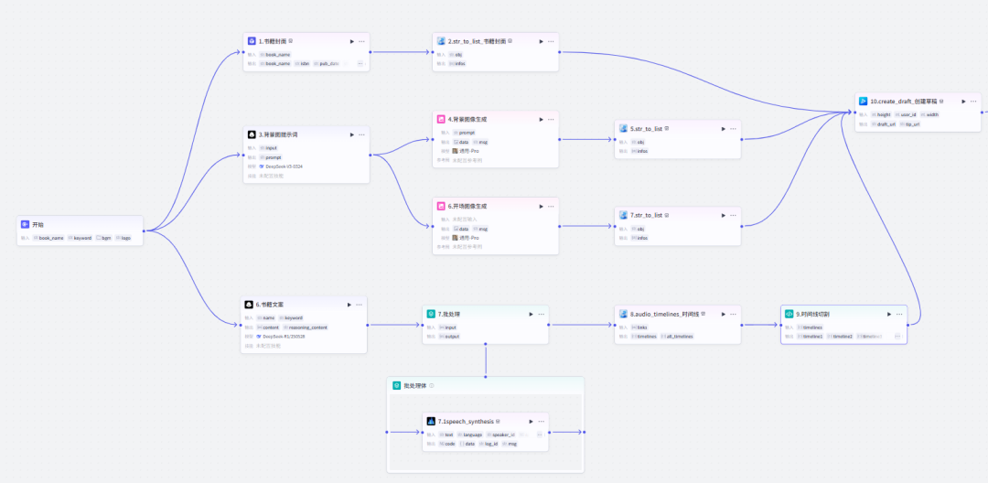Click the DeepSeek-V3-0324 model label
Viewport: 988px width, 483px height.
click(x=285, y=166)
